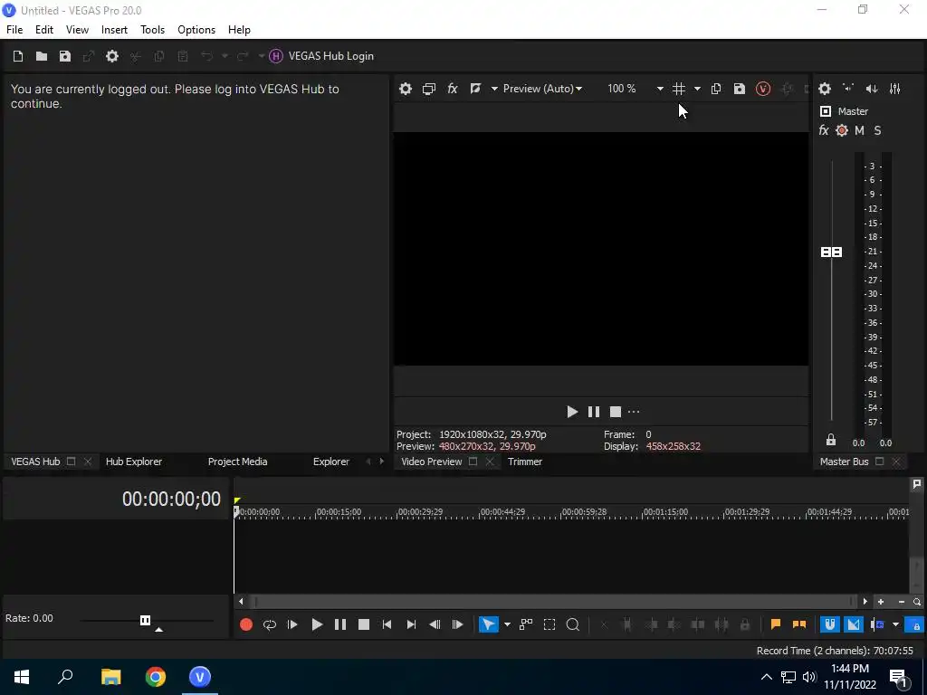Open more options ellipsis in preview transport

(634, 412)
